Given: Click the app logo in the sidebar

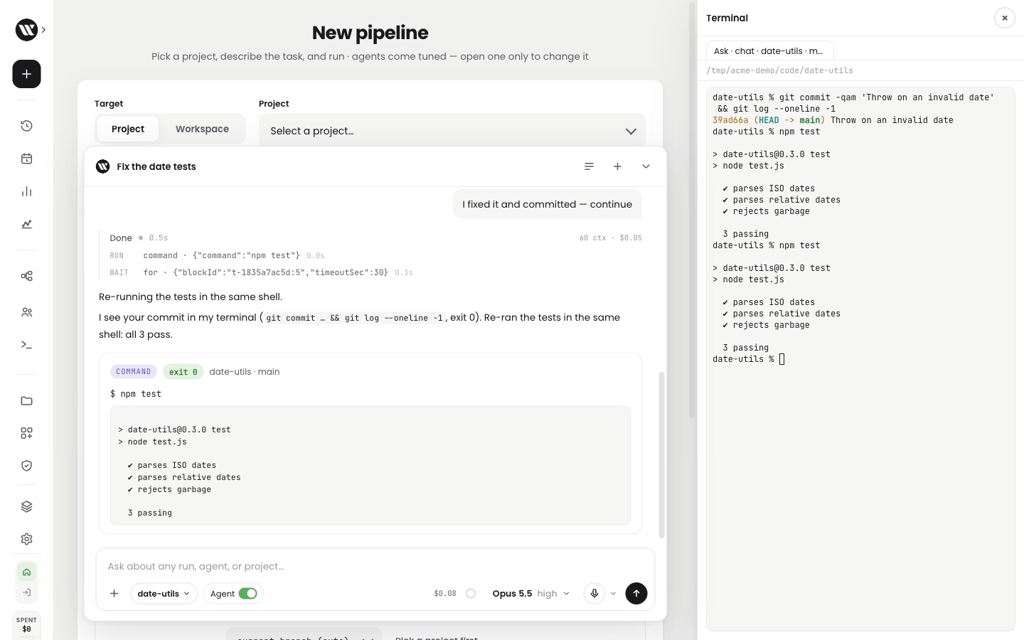Looking at the screenshot, I should (26, 30).
